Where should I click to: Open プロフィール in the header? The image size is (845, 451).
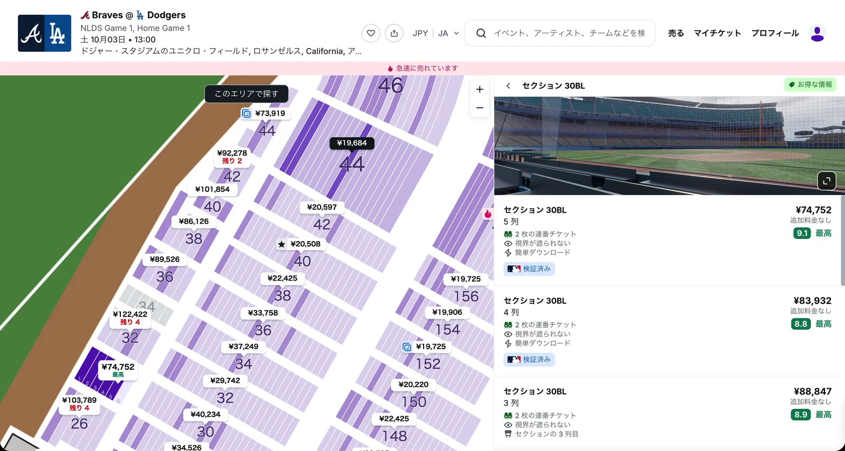click(x=775, y=33)
